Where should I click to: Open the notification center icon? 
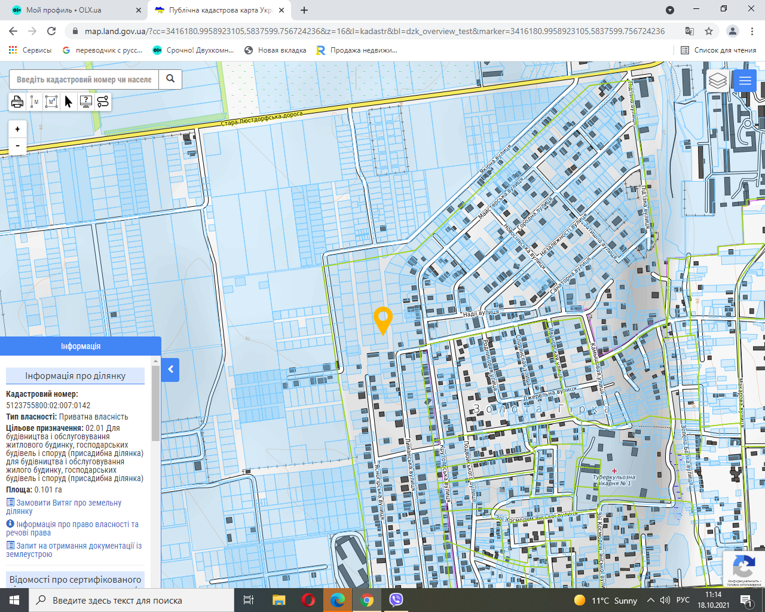coord(746,601)
